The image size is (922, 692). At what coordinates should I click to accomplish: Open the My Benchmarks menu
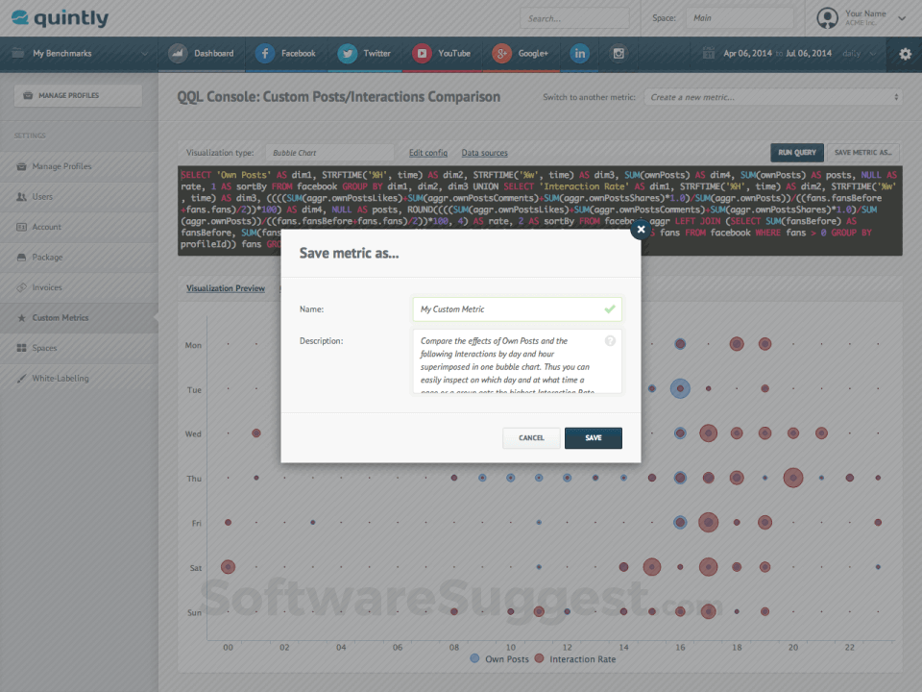point(63,55)
